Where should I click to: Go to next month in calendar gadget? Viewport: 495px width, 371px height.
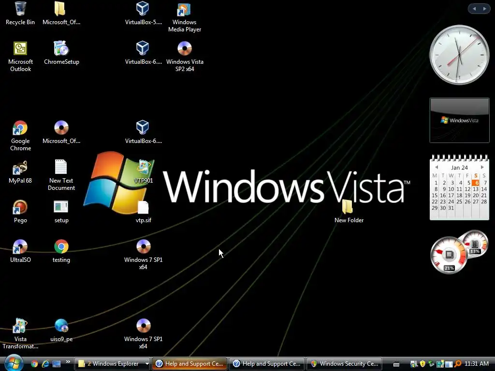tap(482, 167)
